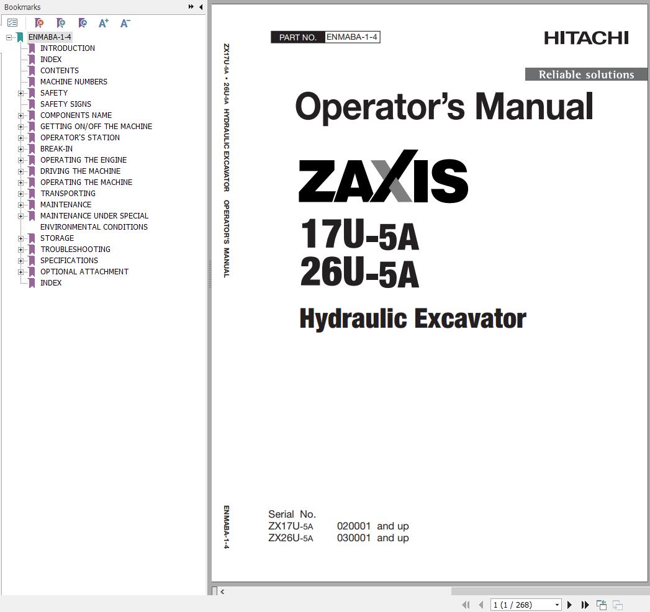Expand GETTING ON/OFF THE MACHINE bookmark
This screenshot has width=650, height=612.
[x=20, y=127]
